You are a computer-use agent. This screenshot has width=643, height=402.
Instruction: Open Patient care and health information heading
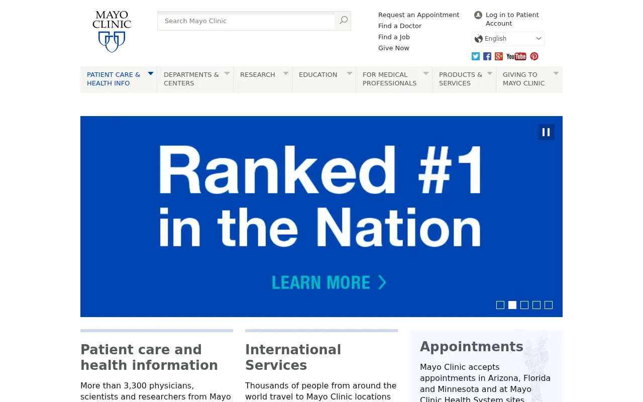[149, 357]
